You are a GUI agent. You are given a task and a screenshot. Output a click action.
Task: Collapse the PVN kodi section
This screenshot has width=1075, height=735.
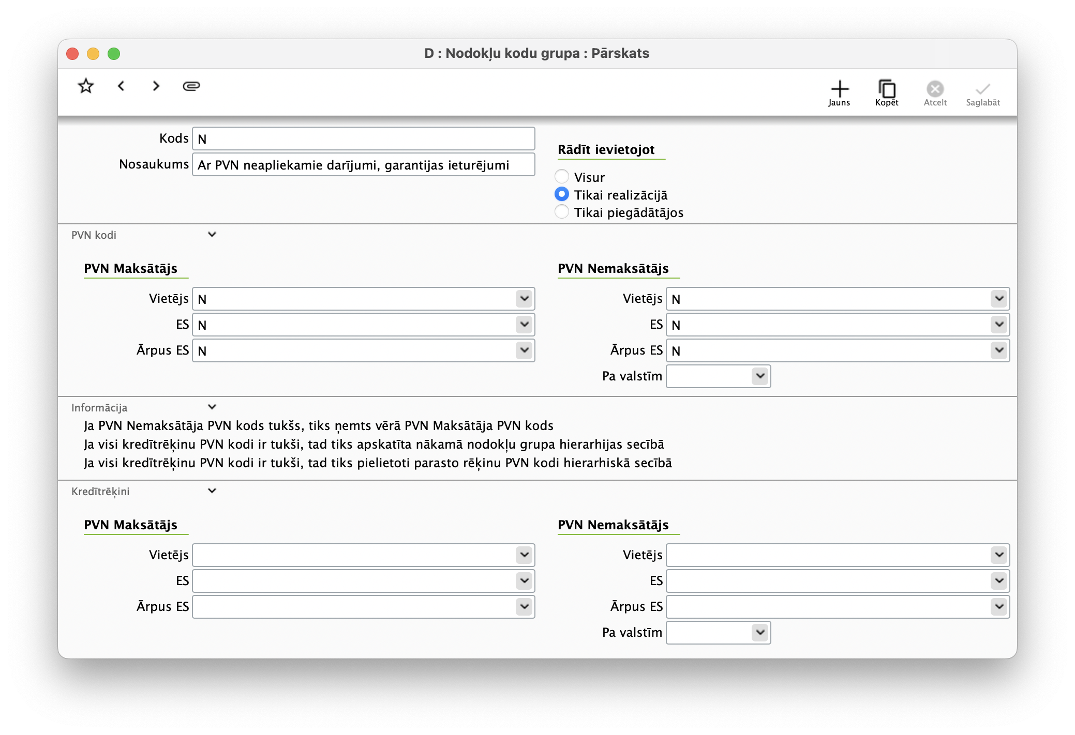(212, 235)
